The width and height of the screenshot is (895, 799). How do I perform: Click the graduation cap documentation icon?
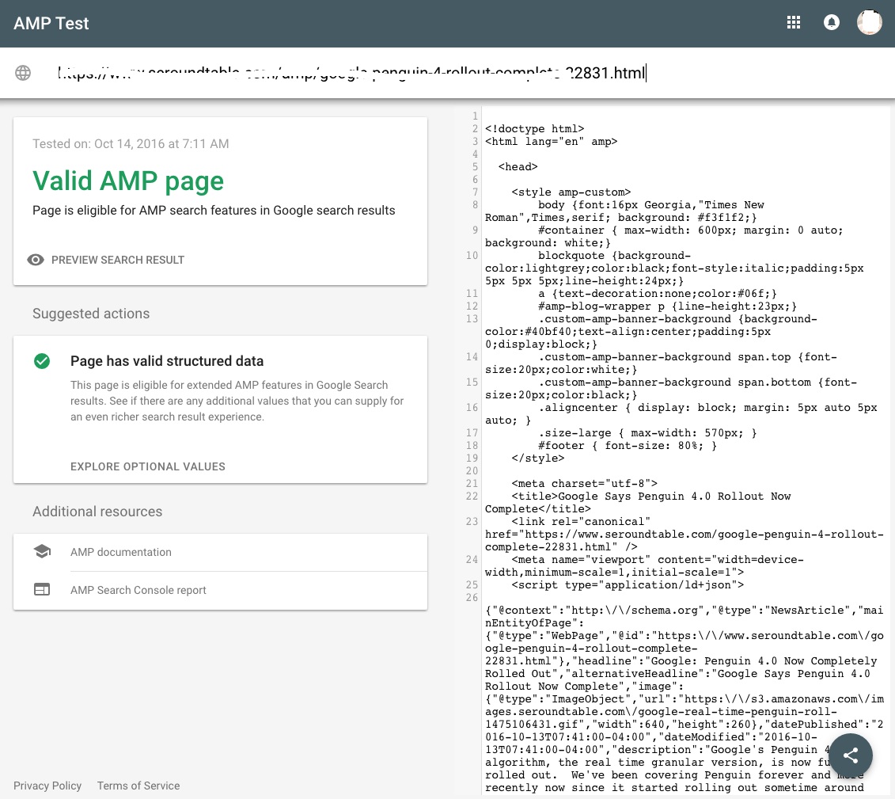click(x=42, y=552)
